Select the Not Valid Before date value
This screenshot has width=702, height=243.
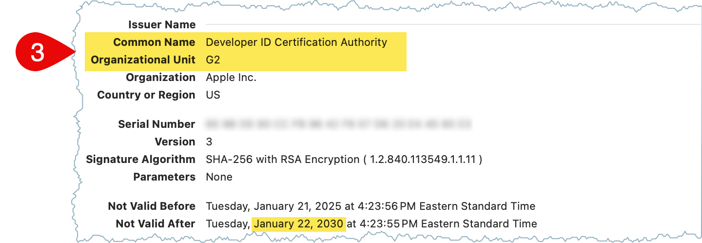click(370, 206)
